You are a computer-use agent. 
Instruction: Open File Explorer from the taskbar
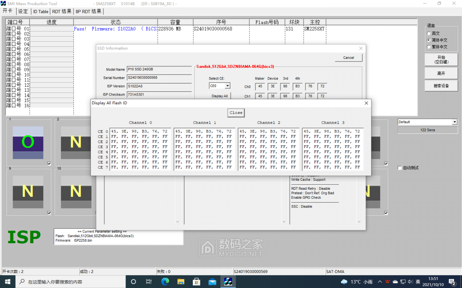click(181, 281)
